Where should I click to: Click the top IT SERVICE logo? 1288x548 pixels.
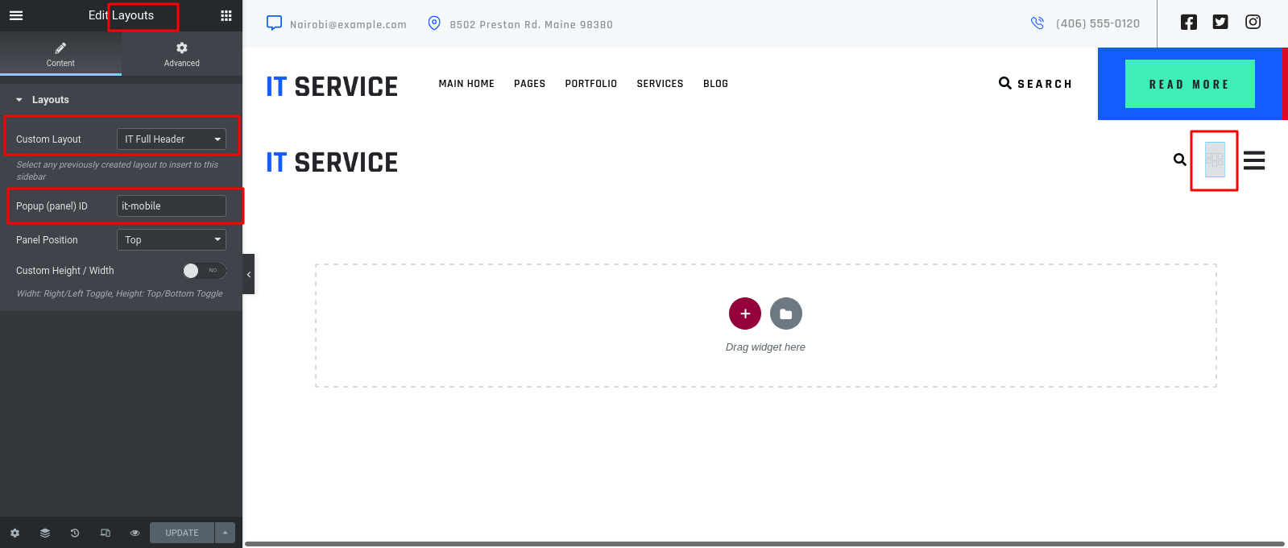tap(332, 86)
